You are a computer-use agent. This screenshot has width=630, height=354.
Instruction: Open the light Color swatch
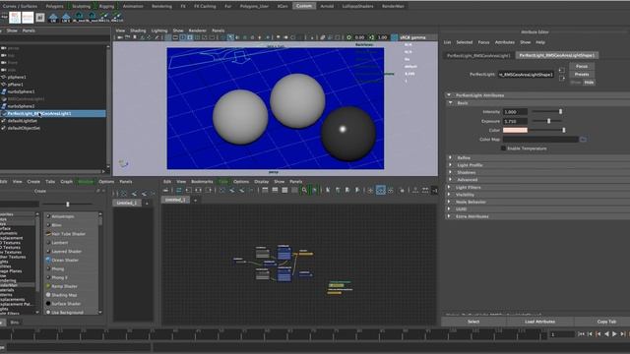(515, 130)
